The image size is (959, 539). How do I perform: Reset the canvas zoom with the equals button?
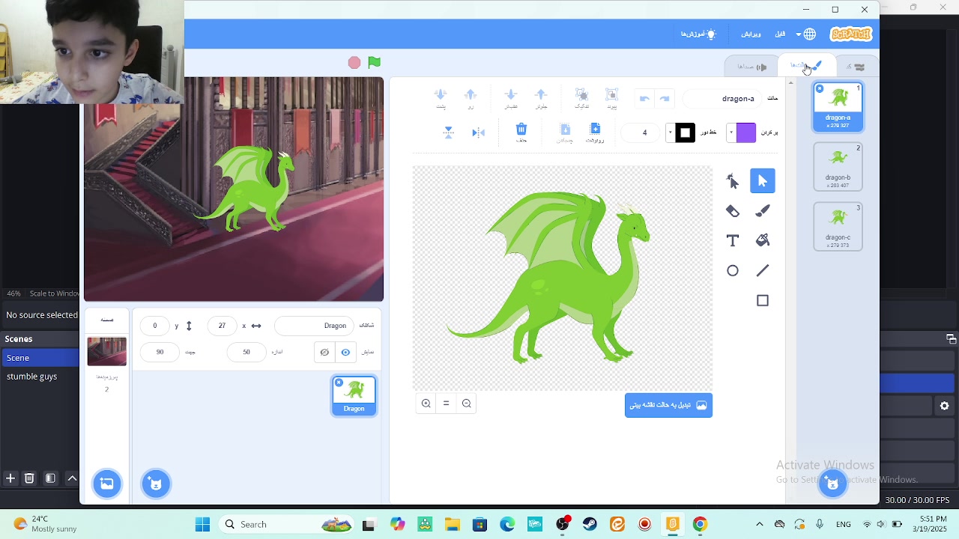click(x=447, y=404)
